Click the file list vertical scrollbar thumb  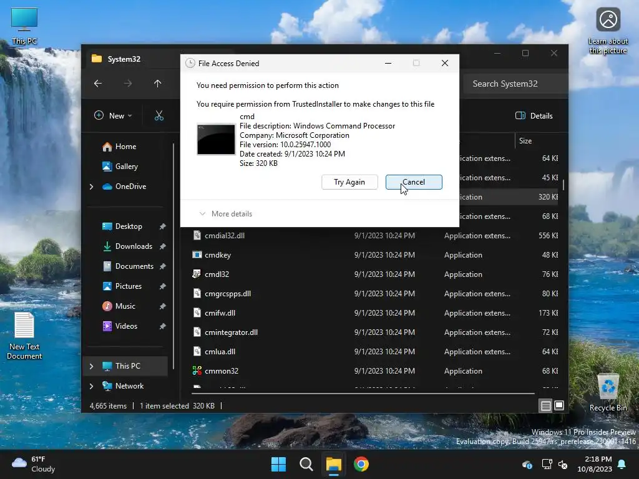click(x=563, y=185)
